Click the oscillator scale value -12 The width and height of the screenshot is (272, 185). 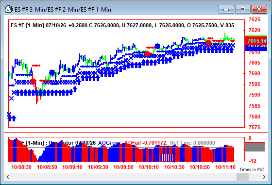[x=253, y=161]
